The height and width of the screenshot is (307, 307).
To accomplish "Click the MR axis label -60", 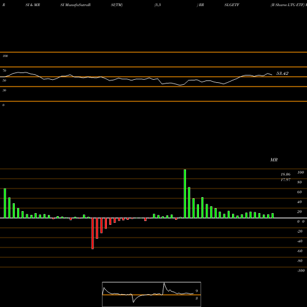I will 300,251.
